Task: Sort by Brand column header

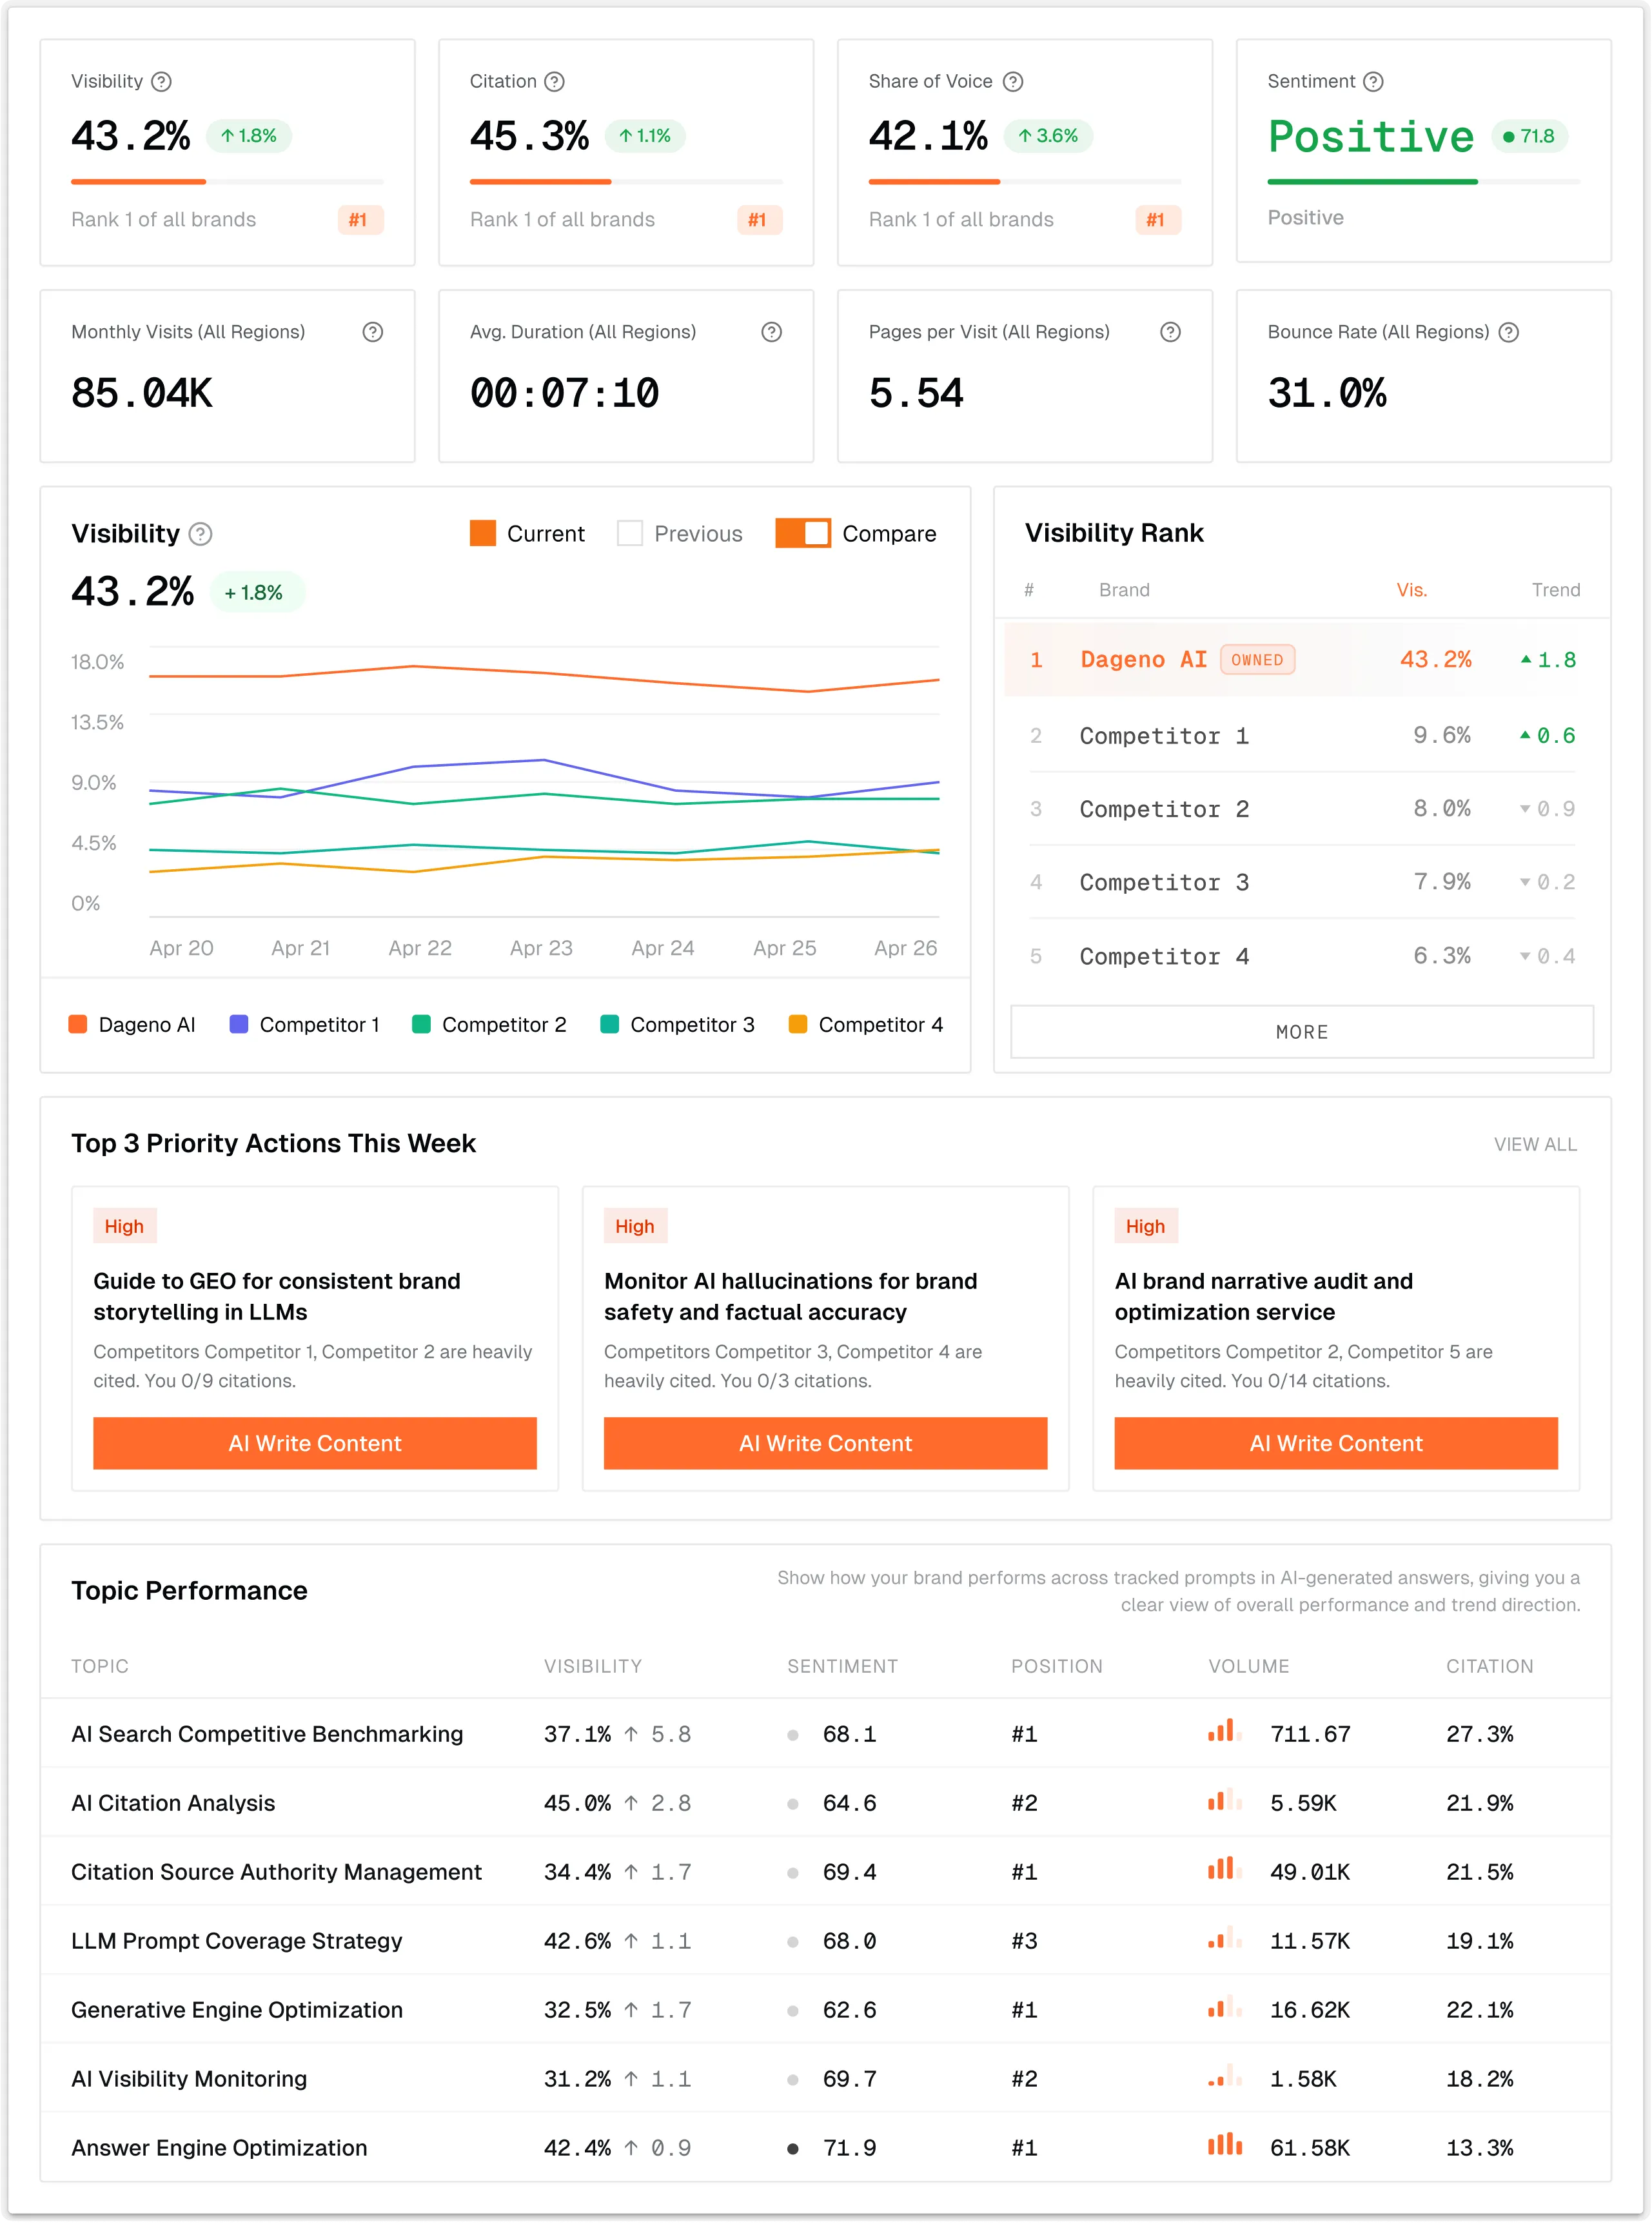Action: [1124, 590]
